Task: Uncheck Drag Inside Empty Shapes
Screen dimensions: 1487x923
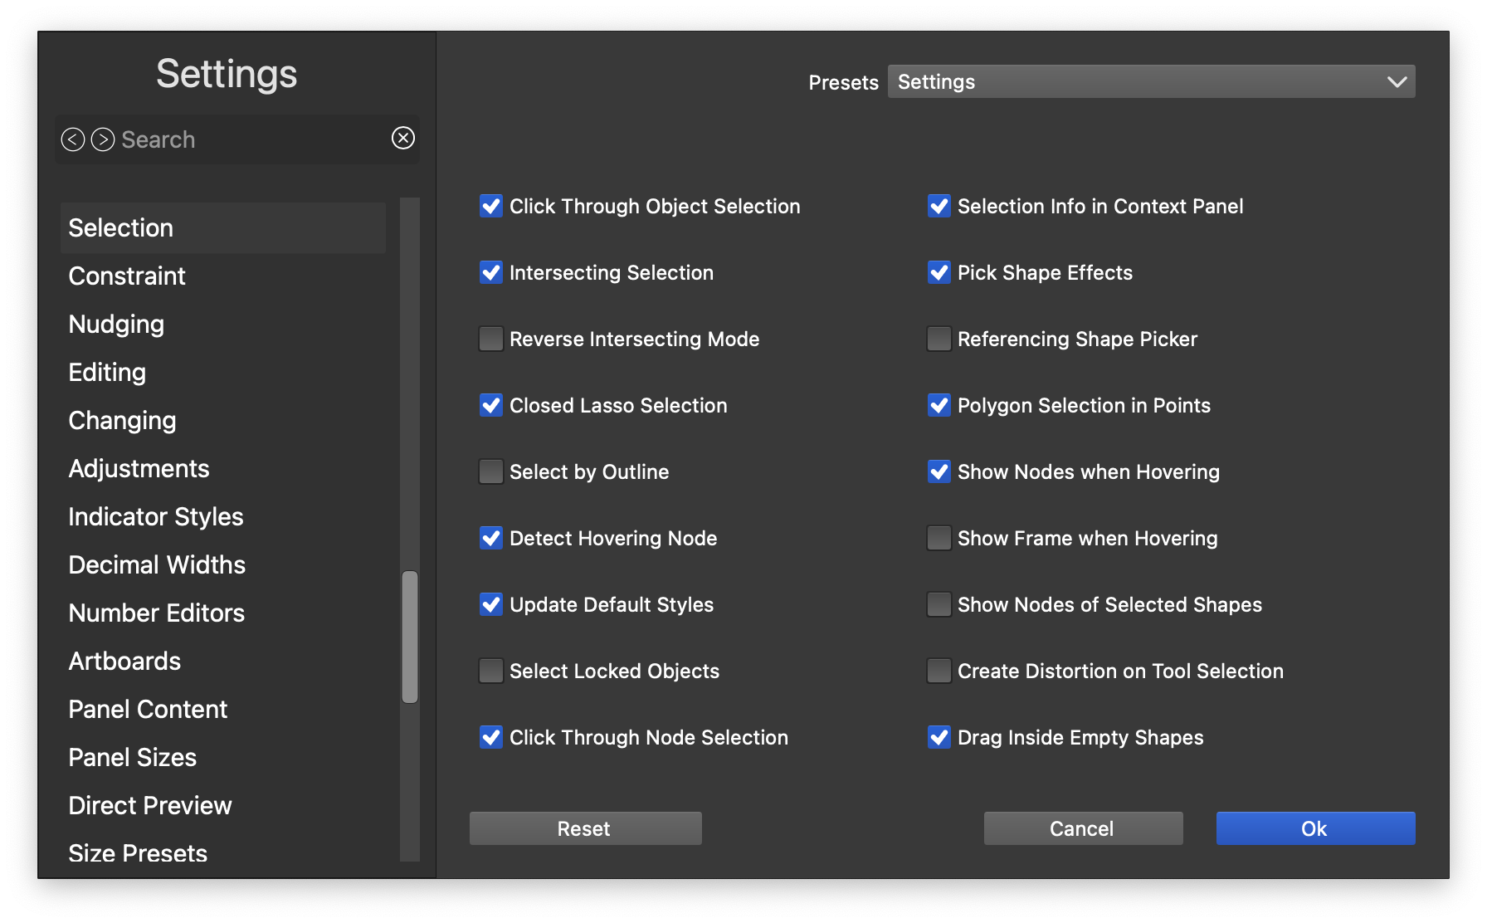Action: tap(939, 737)
